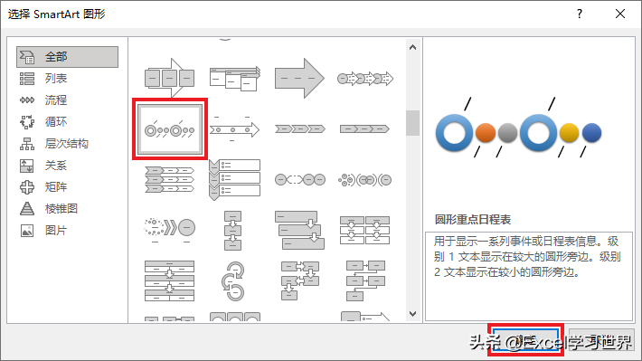Choose the staggered descending boxes process layout
This screenshot has width=642, height=361.
click(x=299, y=231)
